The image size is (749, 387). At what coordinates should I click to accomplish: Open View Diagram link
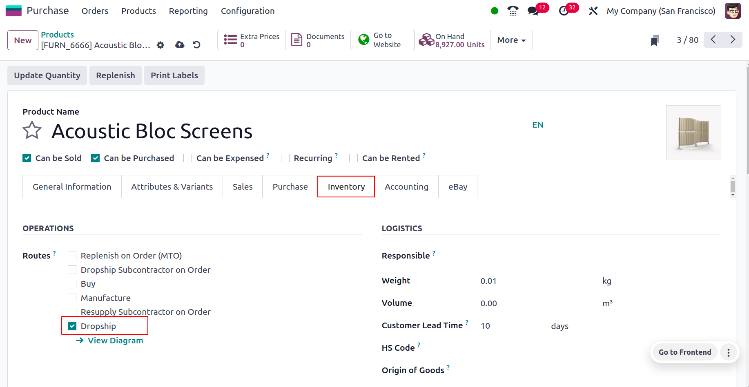click(x=115, y=340)
